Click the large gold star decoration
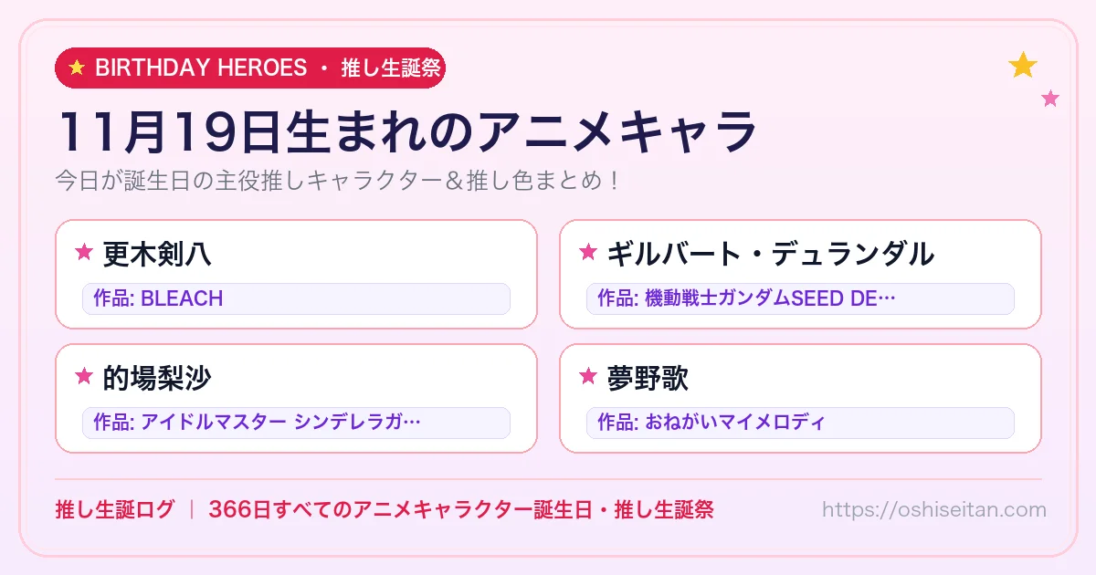The width and height of the screenshot is (1096, 575). click(1023, 65)
